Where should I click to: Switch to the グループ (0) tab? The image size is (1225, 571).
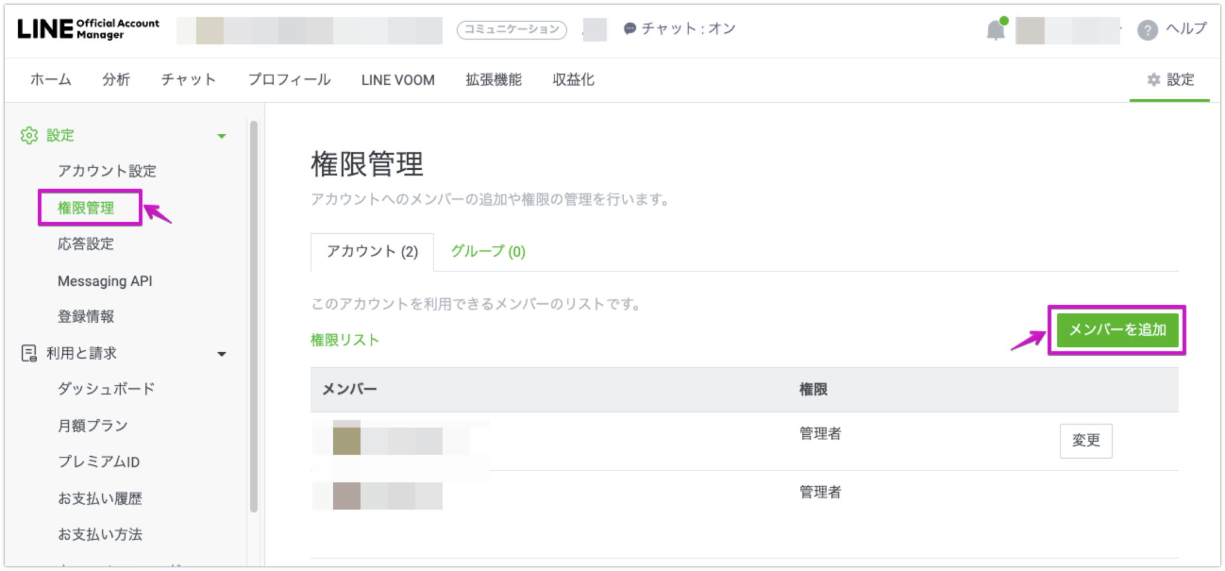487,252
